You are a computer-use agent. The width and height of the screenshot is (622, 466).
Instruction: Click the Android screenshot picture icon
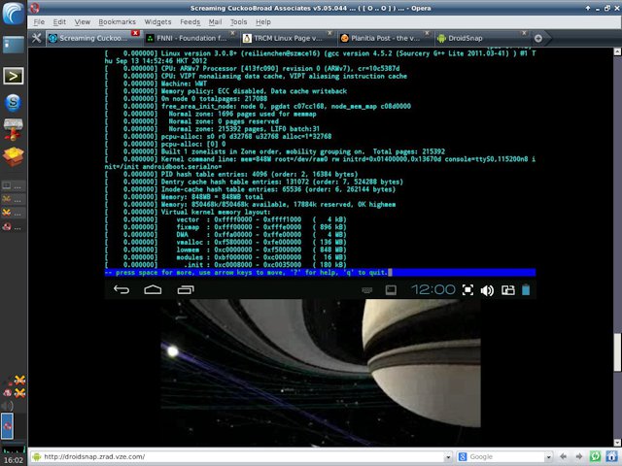point(391,290)
